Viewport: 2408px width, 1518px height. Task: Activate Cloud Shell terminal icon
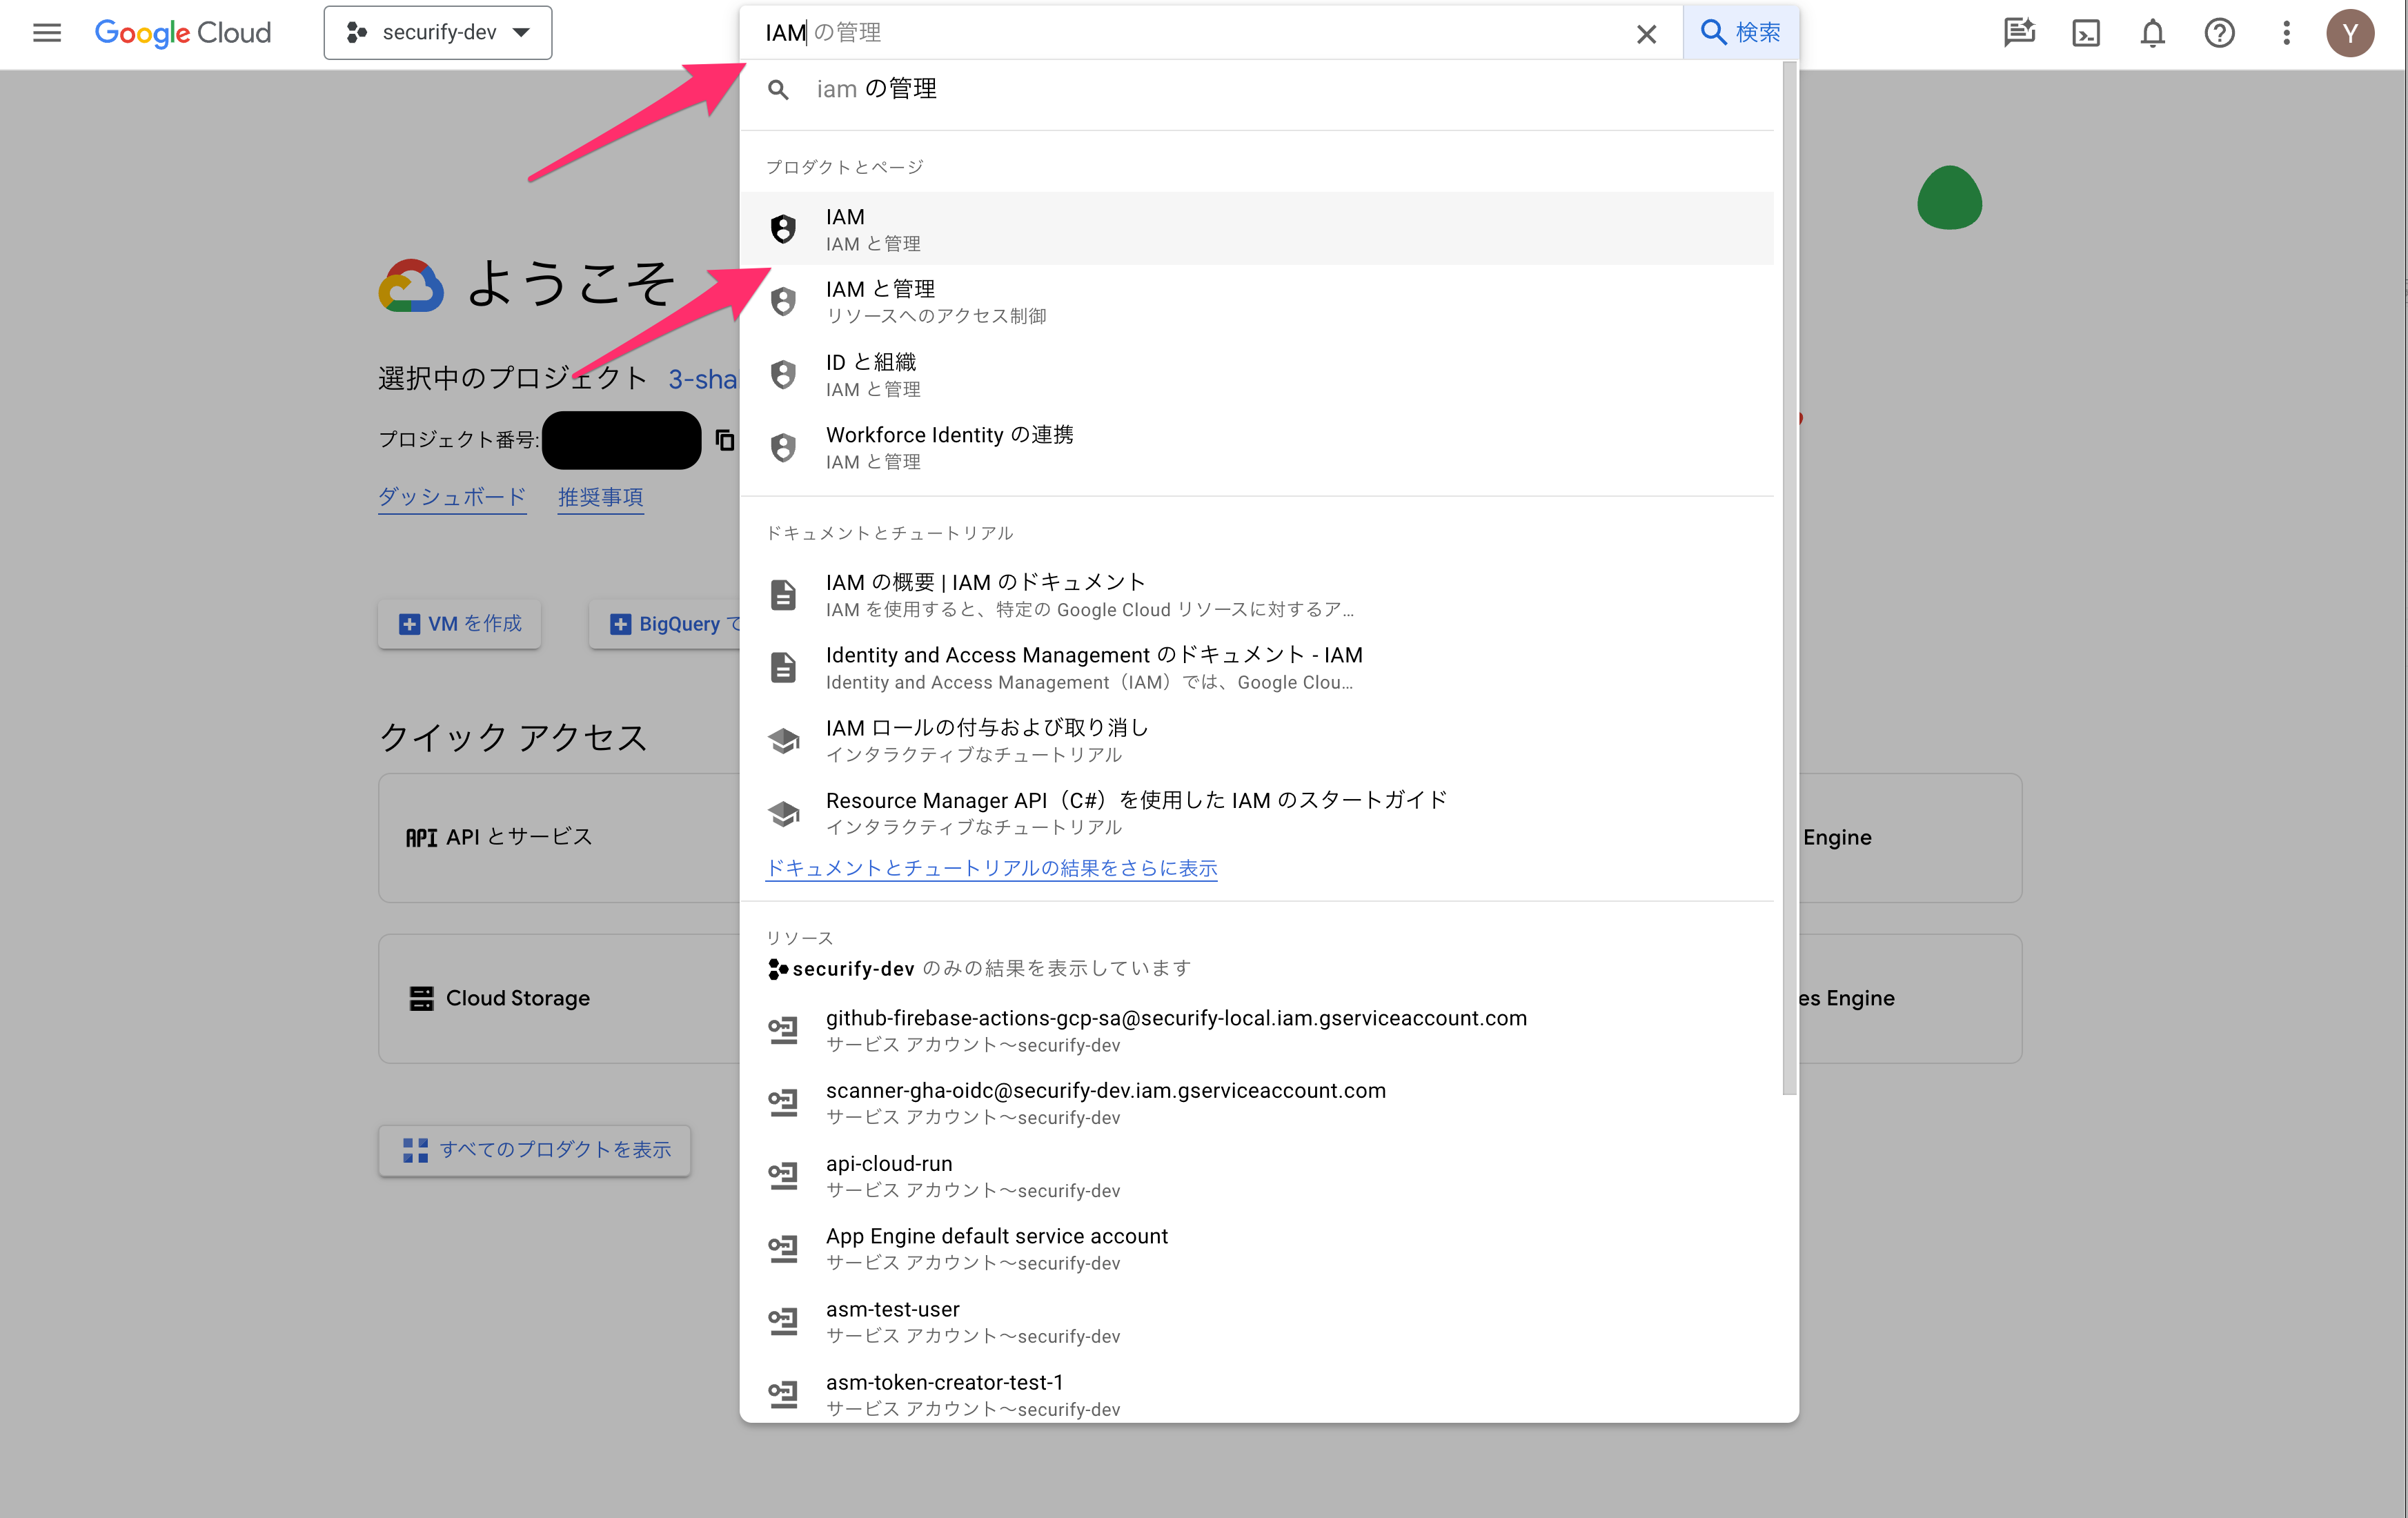[2086, 33]
